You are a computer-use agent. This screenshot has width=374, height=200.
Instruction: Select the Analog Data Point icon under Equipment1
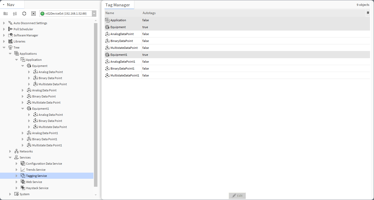[x=35, y=114]
